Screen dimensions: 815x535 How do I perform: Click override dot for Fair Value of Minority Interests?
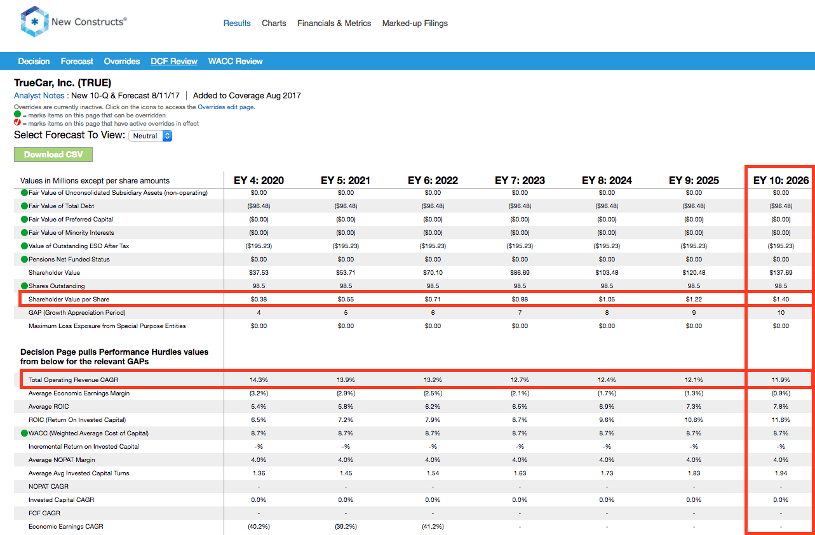24,232
